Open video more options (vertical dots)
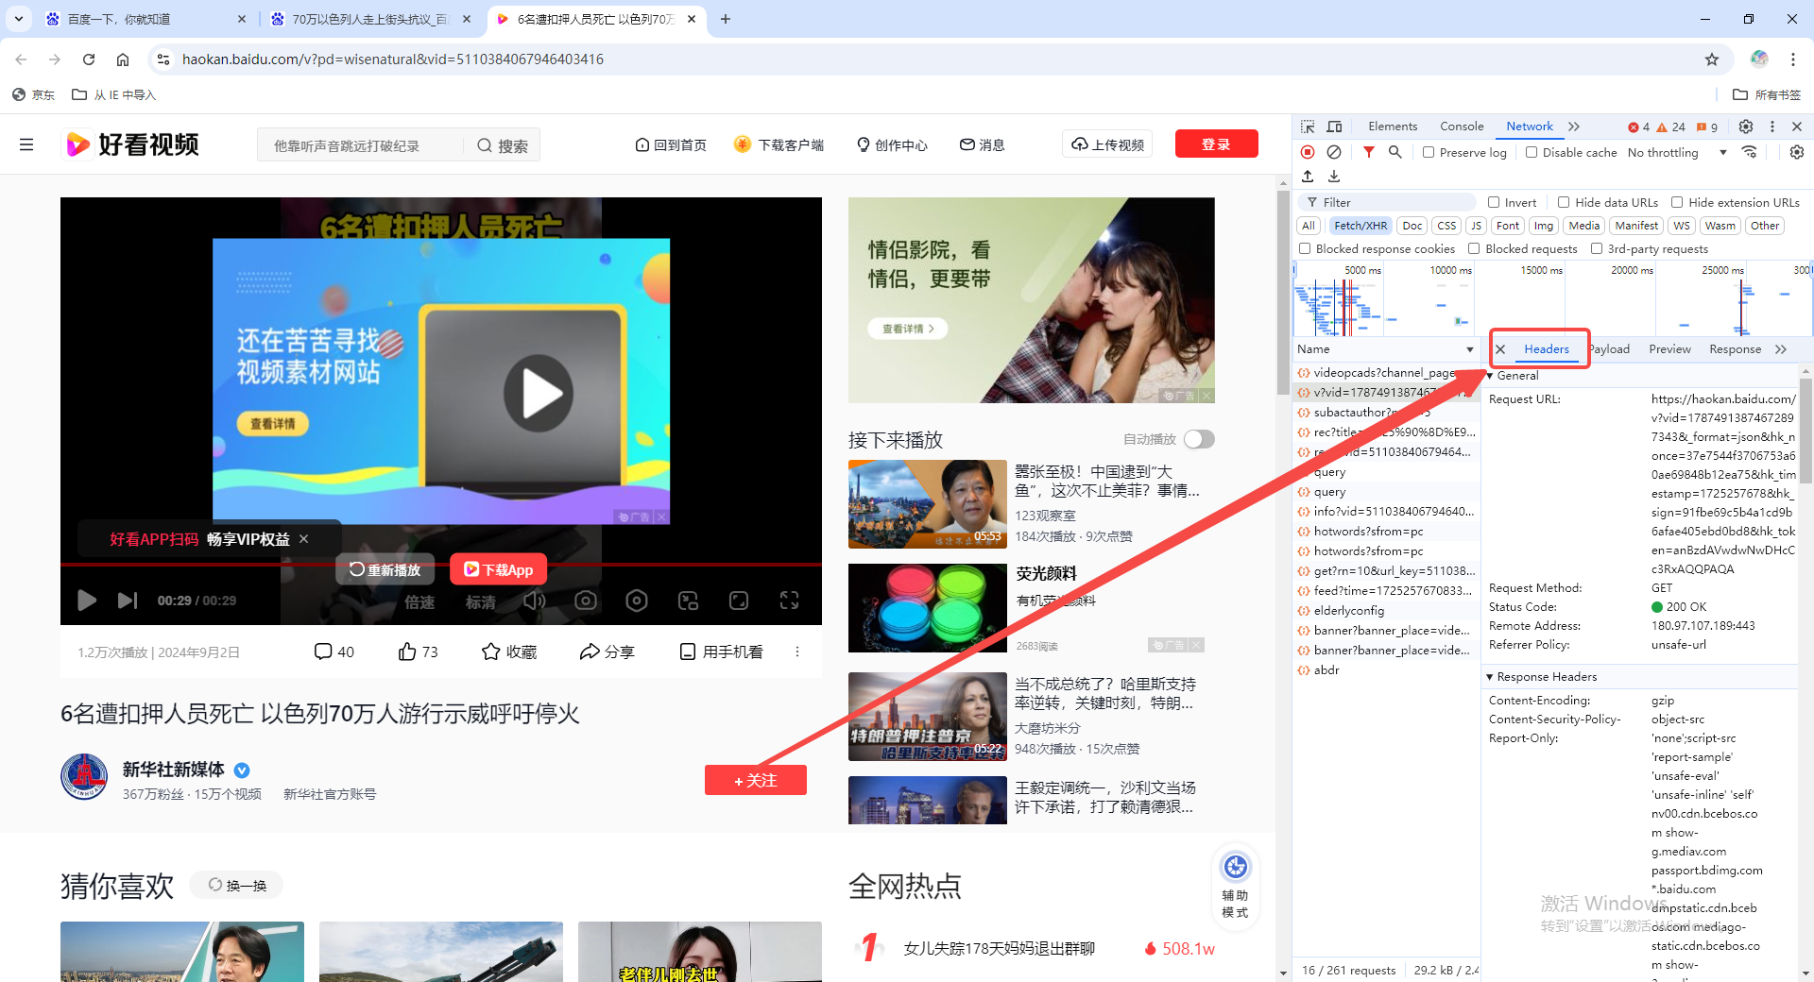Viewport: 1814px width, 982px height. pos(797,652)
